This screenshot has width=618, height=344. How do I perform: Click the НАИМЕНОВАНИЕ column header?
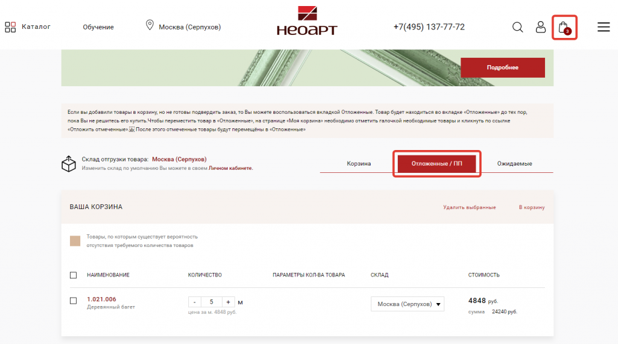108,275
